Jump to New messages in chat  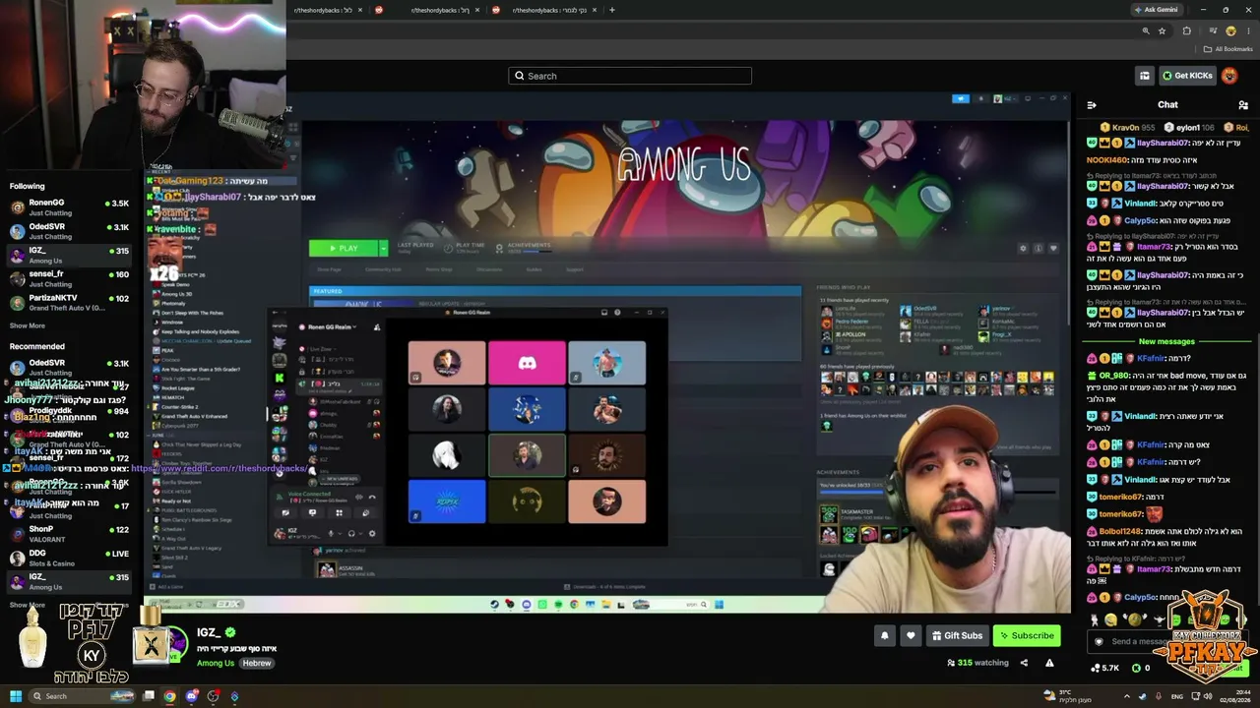click(x=1166, y=341)
